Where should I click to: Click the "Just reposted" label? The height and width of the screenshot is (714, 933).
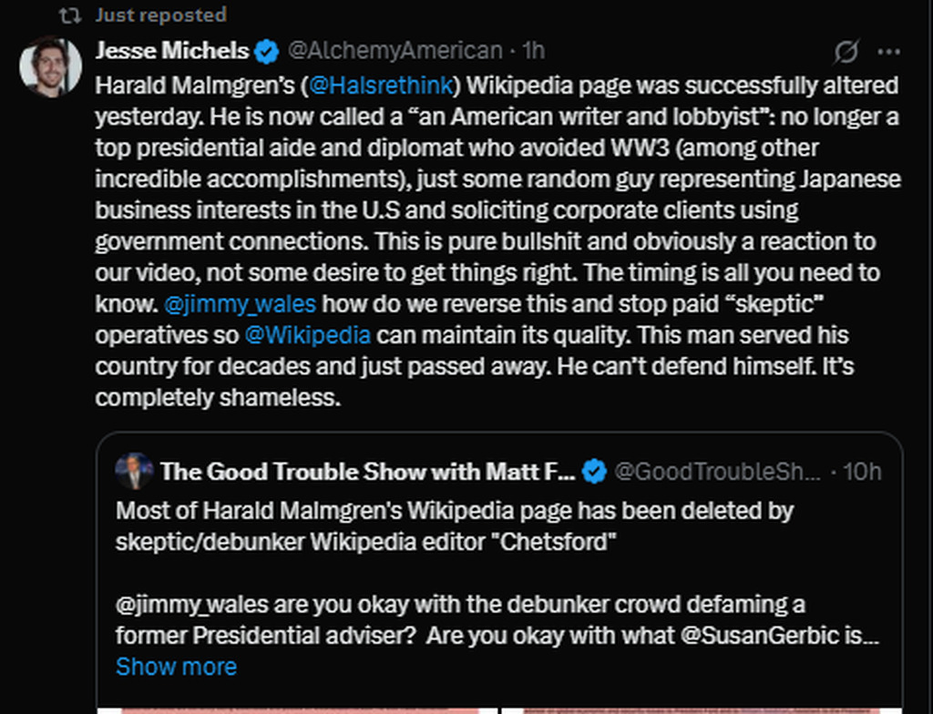click(x=160, y=15)
